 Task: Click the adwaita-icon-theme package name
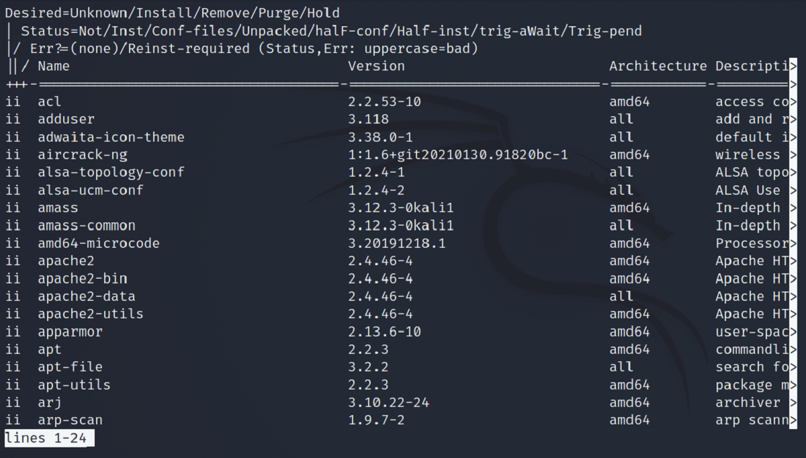coord(111,137)
